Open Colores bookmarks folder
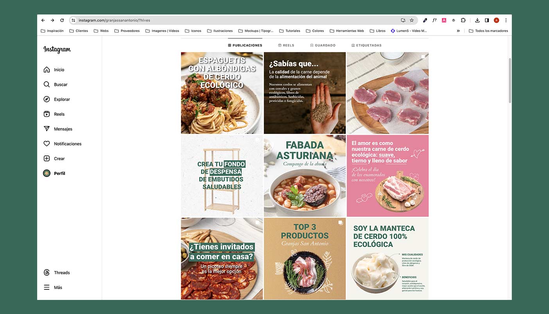 (x=315, y=31)
